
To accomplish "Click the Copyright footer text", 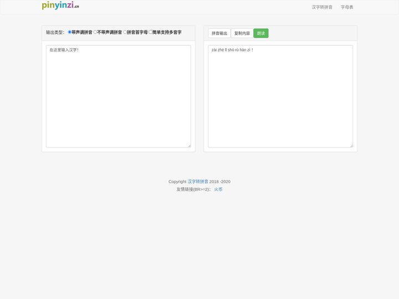I will pos(177,182).
